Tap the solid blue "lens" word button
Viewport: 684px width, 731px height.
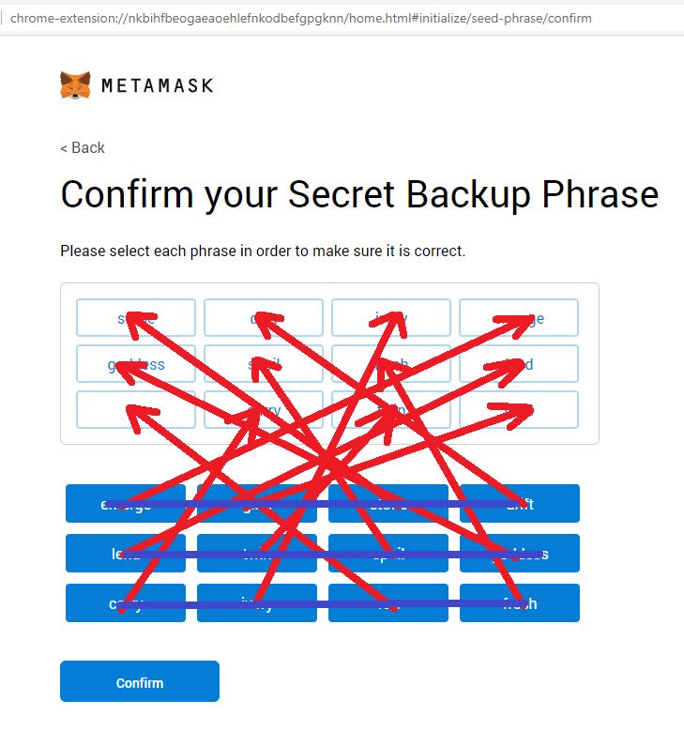tap(126, 554)
